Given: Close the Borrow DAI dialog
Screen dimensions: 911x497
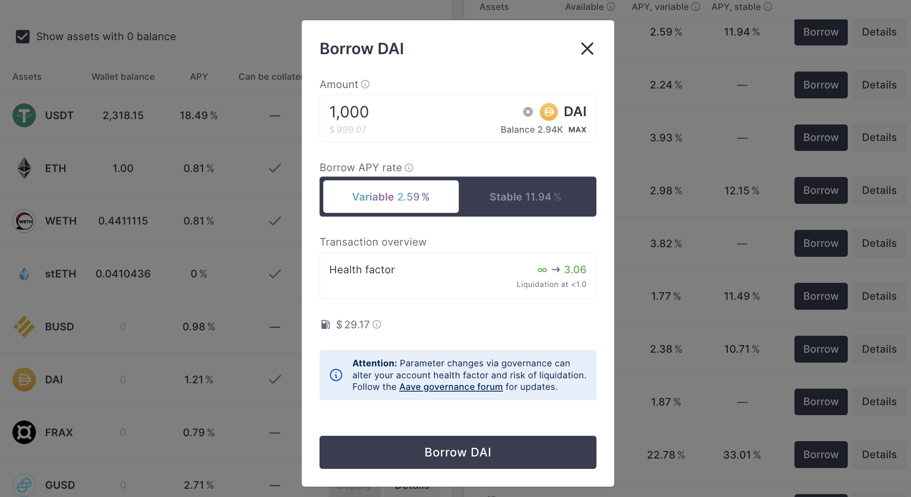Looking at the screenshot, I should [587, 48].
